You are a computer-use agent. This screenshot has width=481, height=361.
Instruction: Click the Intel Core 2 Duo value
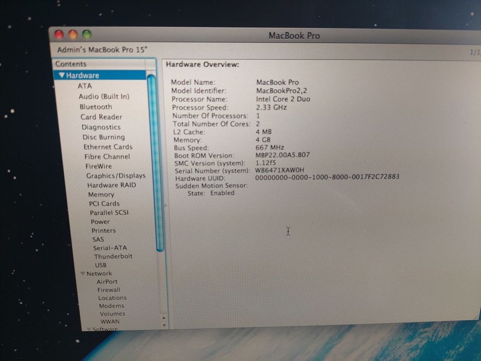pyautogui.click(x=283, y=99)
